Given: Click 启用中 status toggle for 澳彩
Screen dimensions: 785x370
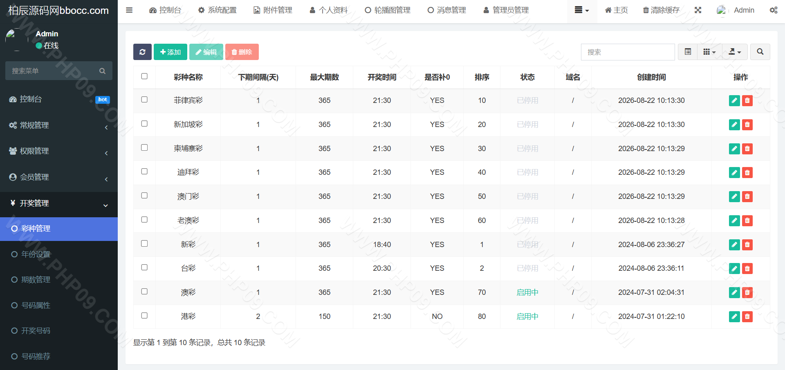Looking at the screenshot, I should click(527, 292).
